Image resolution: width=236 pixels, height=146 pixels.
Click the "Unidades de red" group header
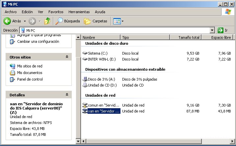100,95
